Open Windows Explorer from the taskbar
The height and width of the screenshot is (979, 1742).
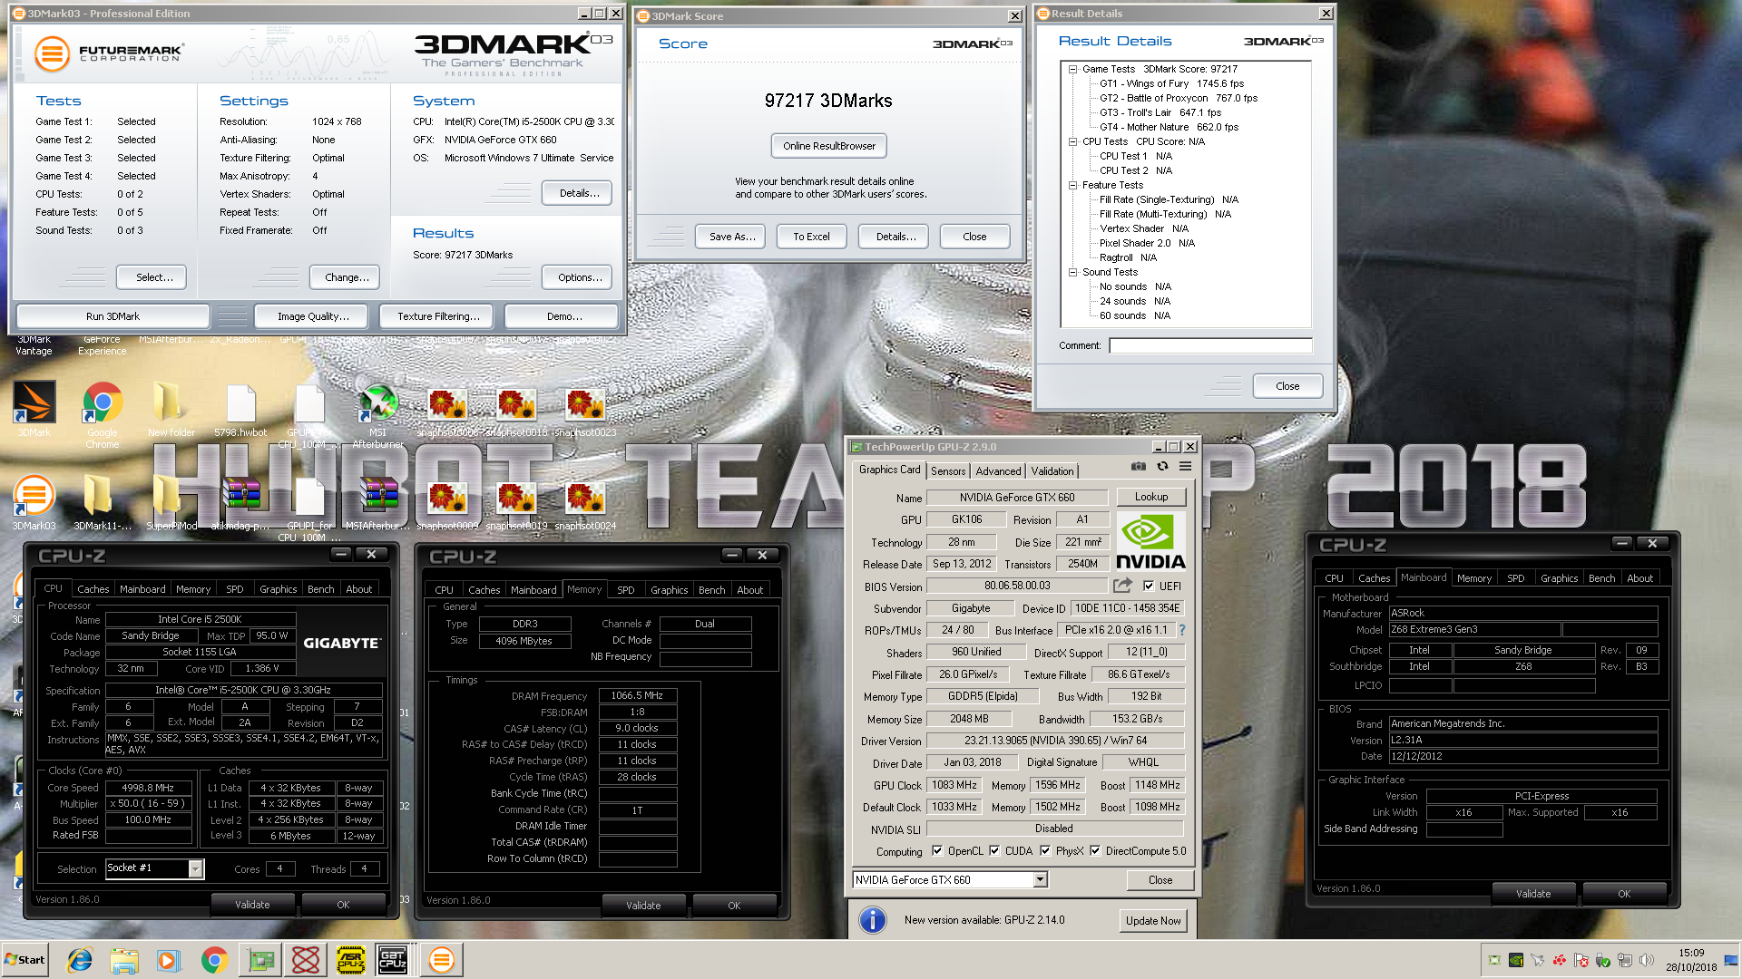(x=124, y=960)
